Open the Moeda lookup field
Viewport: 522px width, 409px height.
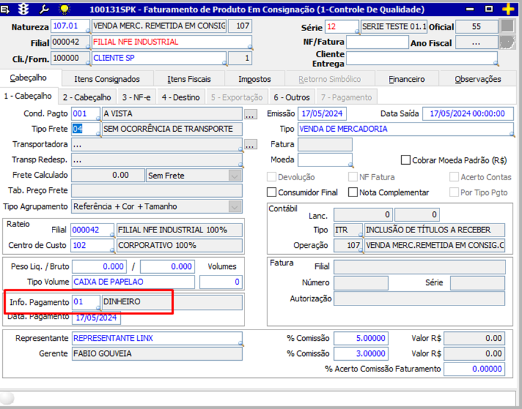pos(325,160)
